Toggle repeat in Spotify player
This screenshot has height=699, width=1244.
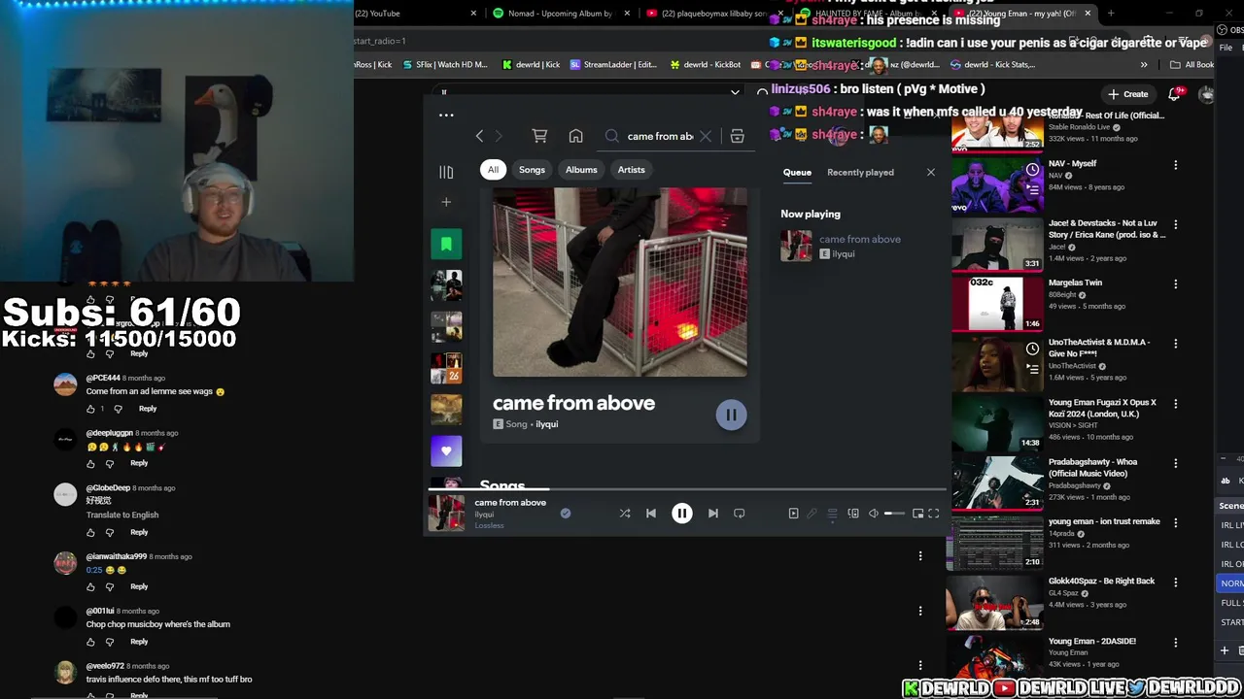point(740,514)
